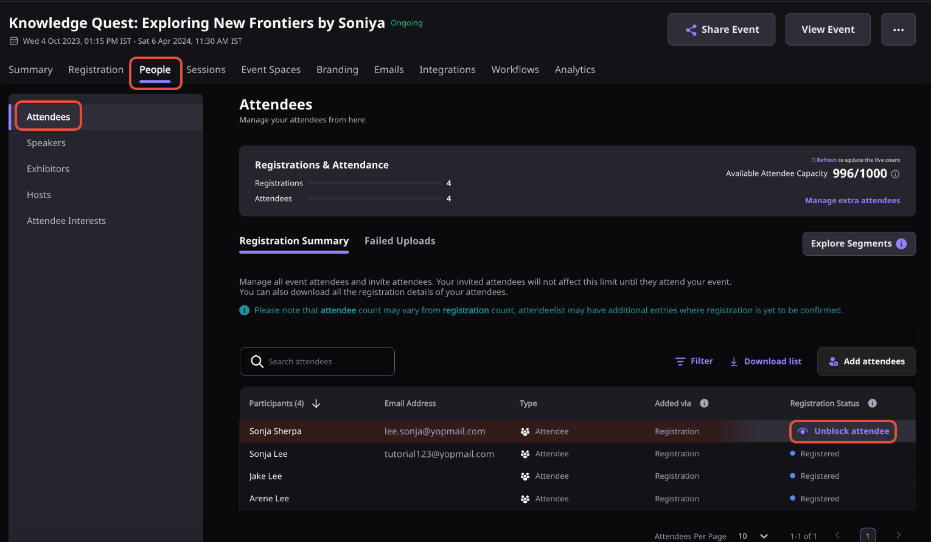The height and width of the screenshot is (542, 931).
Task: Click the Share Event button
Action: coord(721,29)
